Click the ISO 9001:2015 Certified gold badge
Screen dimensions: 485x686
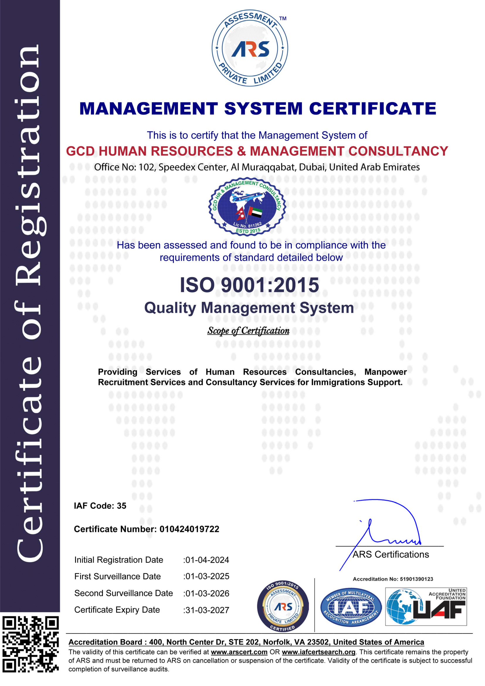point(283,607)
